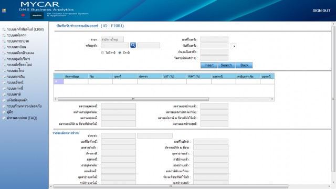Open the คู่มือ manual entry

coord(10,112)
